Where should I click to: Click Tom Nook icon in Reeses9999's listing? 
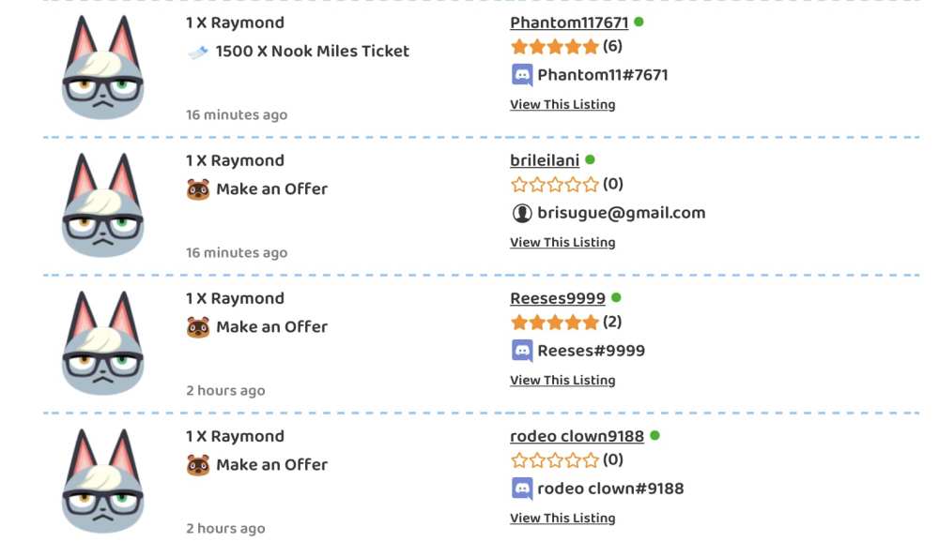point(198,327)
